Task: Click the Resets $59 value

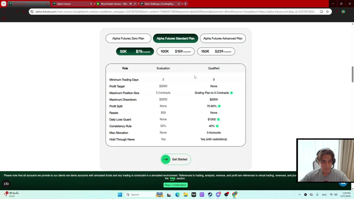Action: 163,113
